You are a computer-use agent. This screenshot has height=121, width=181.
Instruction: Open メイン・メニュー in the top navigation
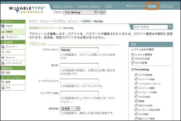click(63, 6)
